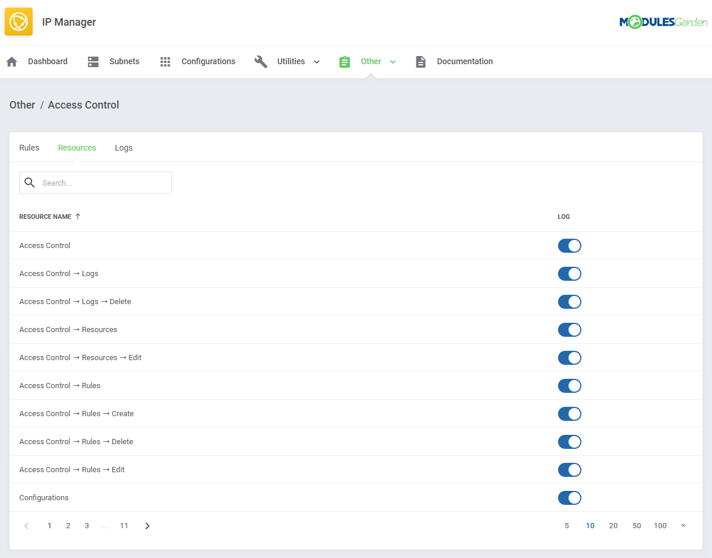The height and width of the screenshot is (558, 712).
Task: Disable logging for Access Control → Logs → Delete
Action: pyautogui.click(x=569, y=302)
